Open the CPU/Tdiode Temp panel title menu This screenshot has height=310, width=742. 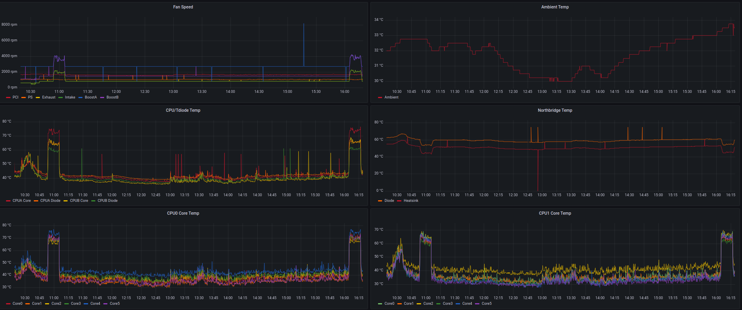(x=183, y=110)
